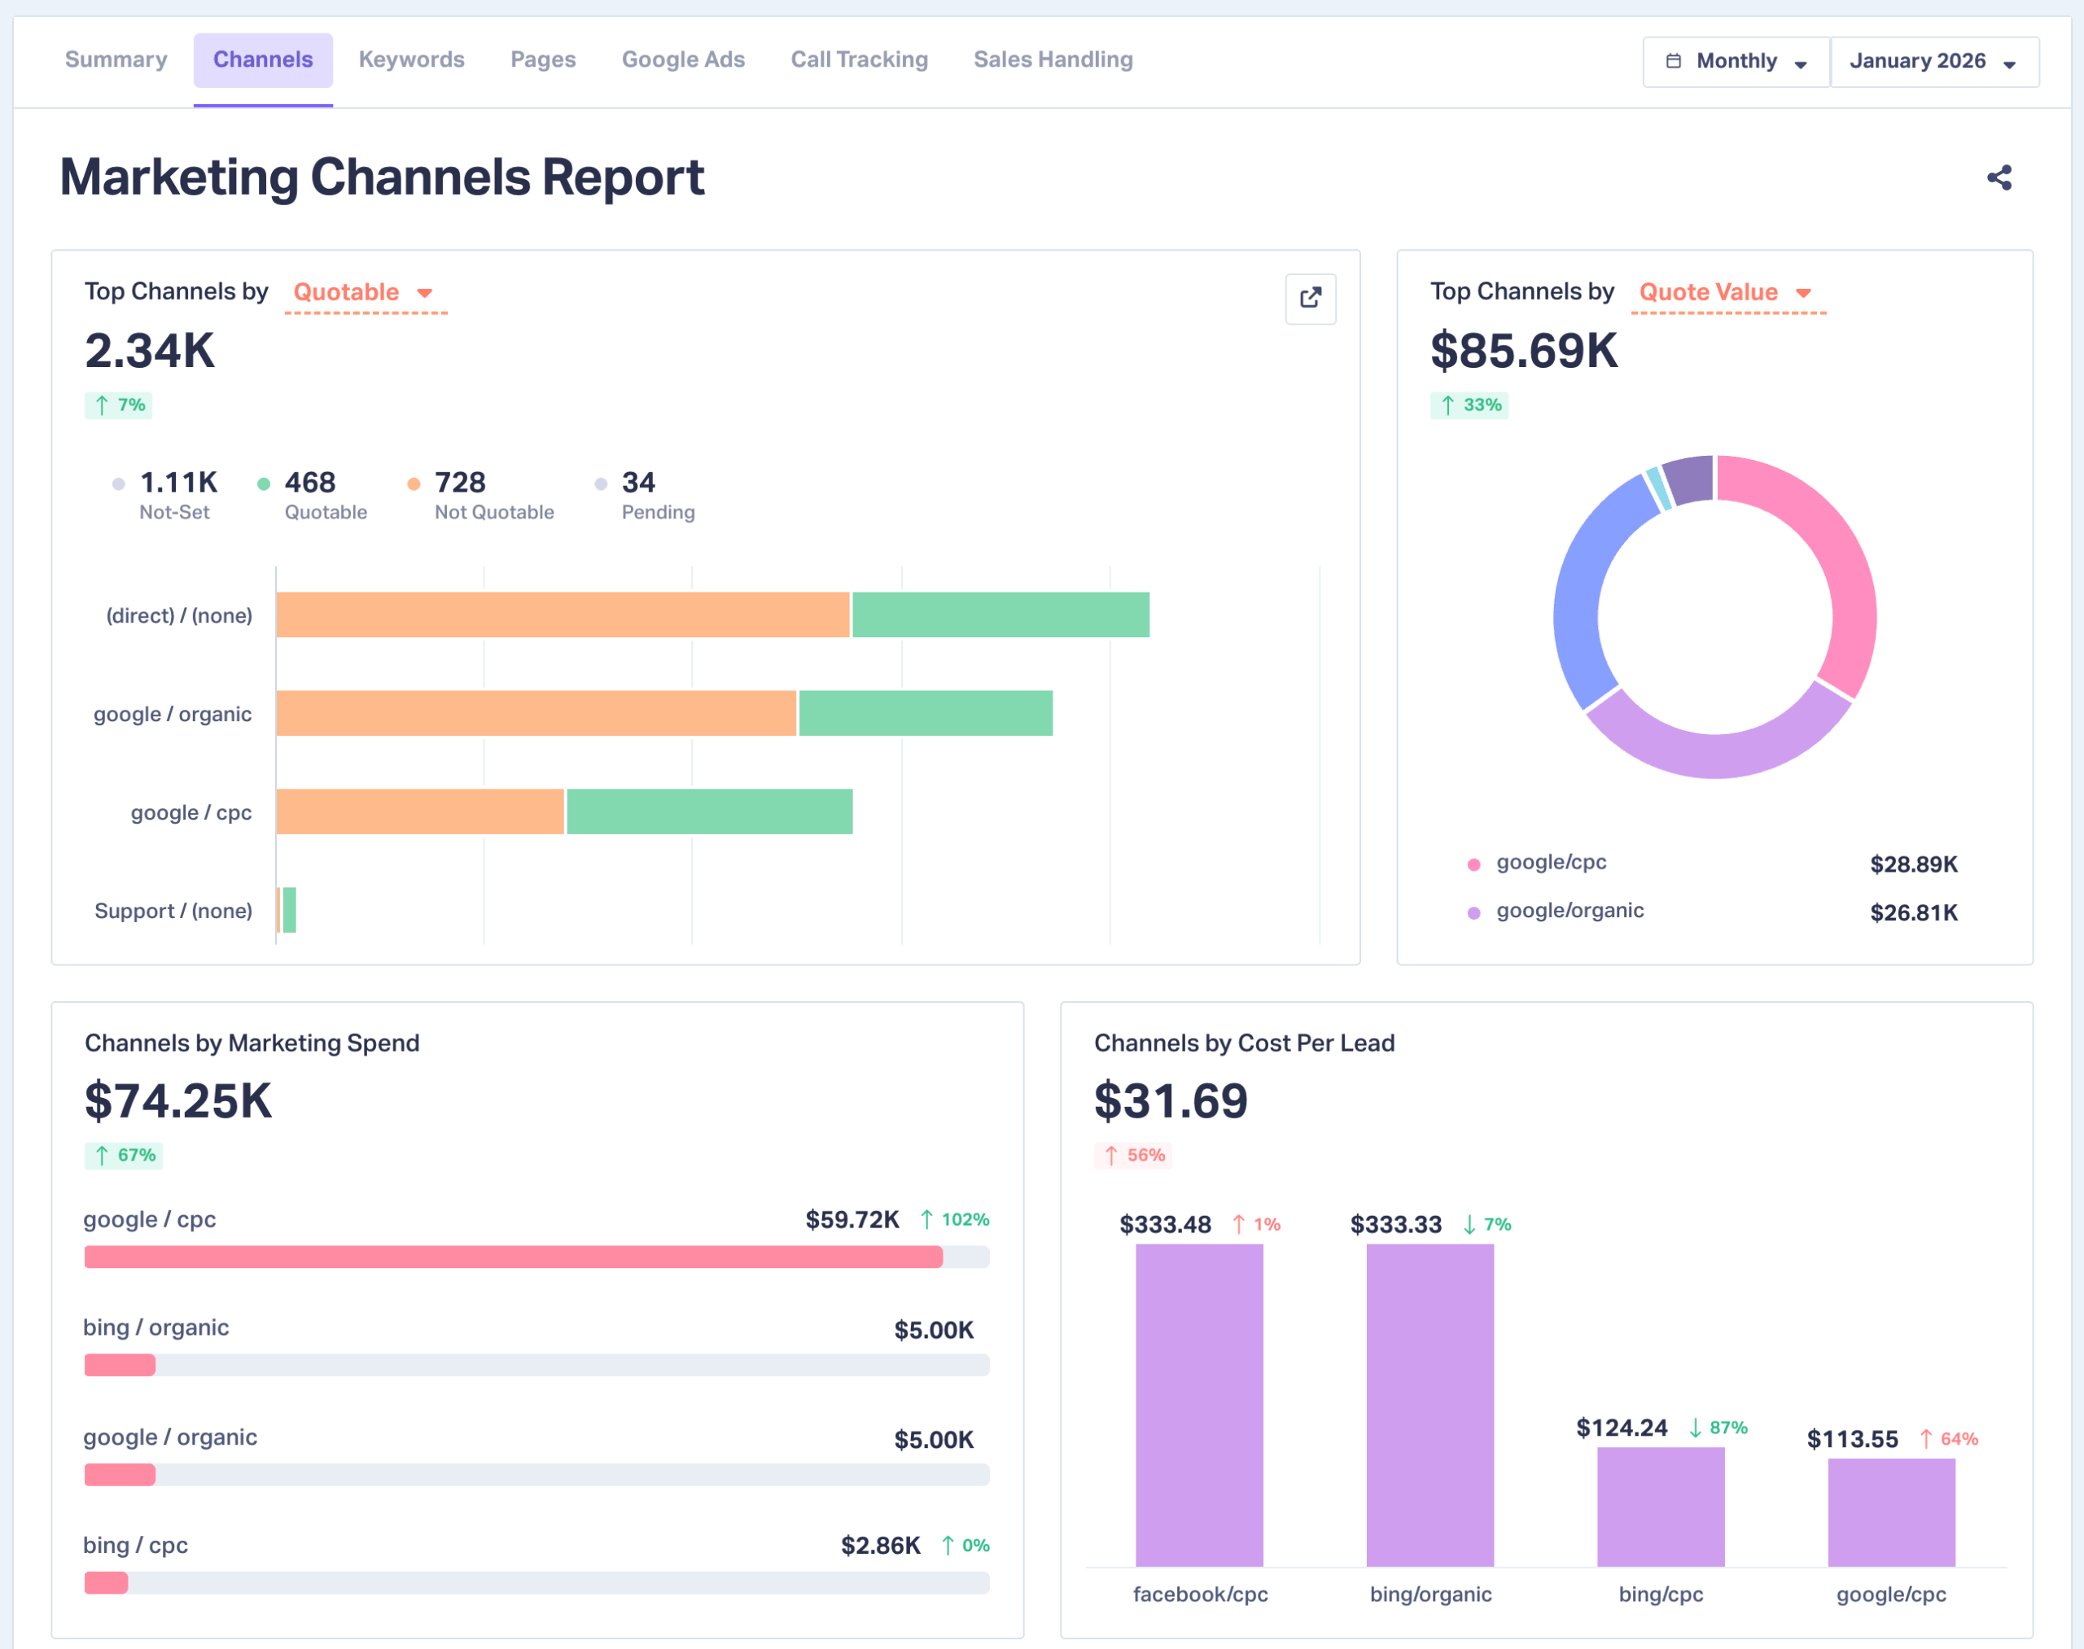Viewport: 2084px width, 1649px height.
Task: Click the 7% up-arrow badge under 2.34K
Action: pos(119,405)
